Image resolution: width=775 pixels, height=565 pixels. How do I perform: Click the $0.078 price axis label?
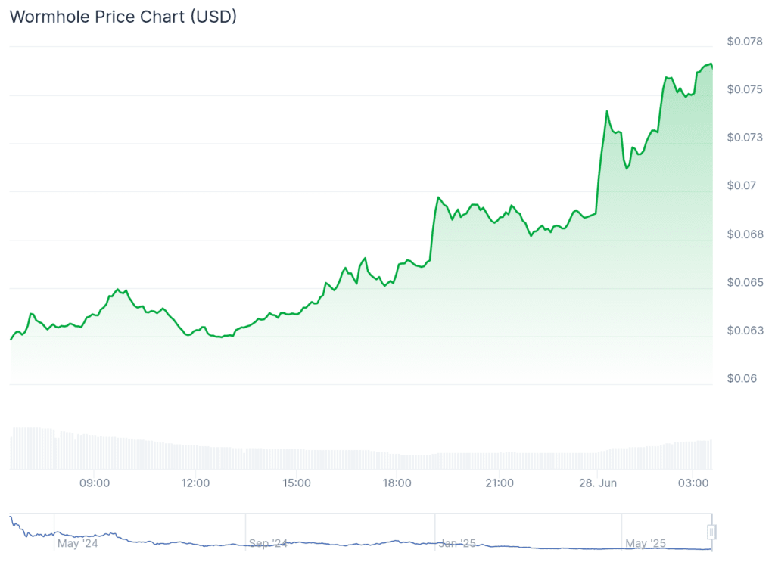point(743,41)
